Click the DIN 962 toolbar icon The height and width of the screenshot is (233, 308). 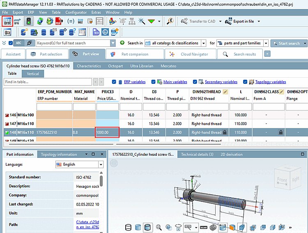(80, 21)
